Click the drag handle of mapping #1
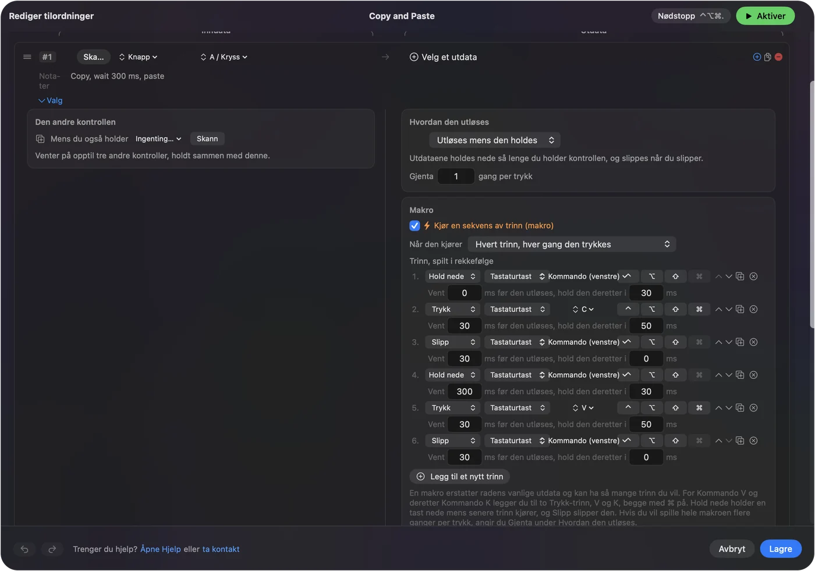Image resolution: width=815 pixels, height=571 pixels. tap(27, 57)
